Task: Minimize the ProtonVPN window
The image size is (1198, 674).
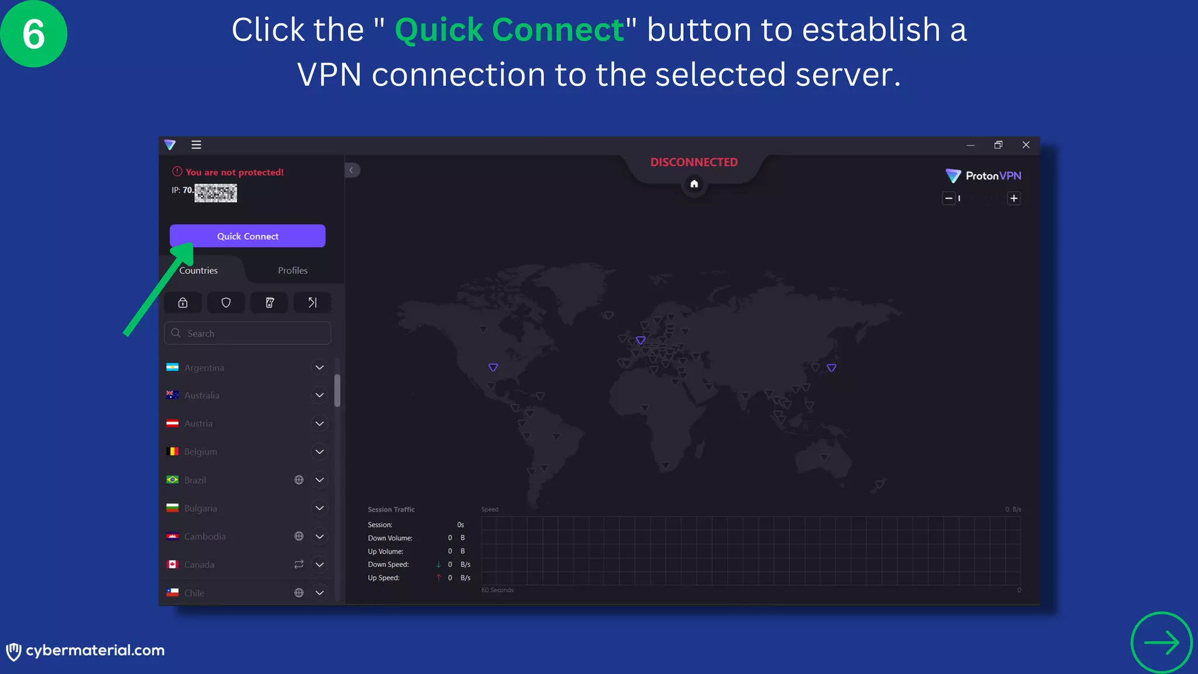Action: 970,145
